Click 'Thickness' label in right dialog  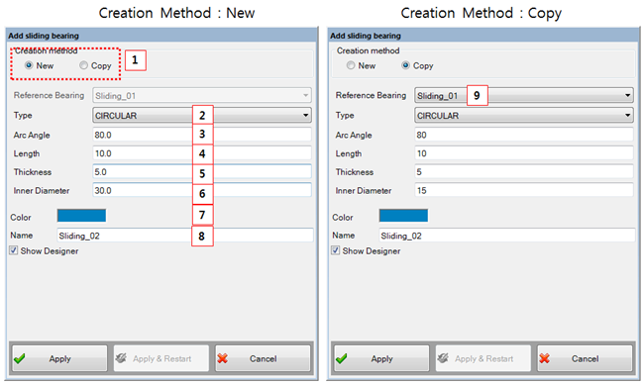[355, 172]
